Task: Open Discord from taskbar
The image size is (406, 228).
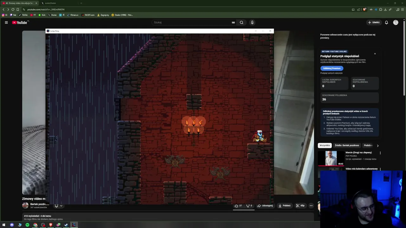Action: click(x=12, y=225)
